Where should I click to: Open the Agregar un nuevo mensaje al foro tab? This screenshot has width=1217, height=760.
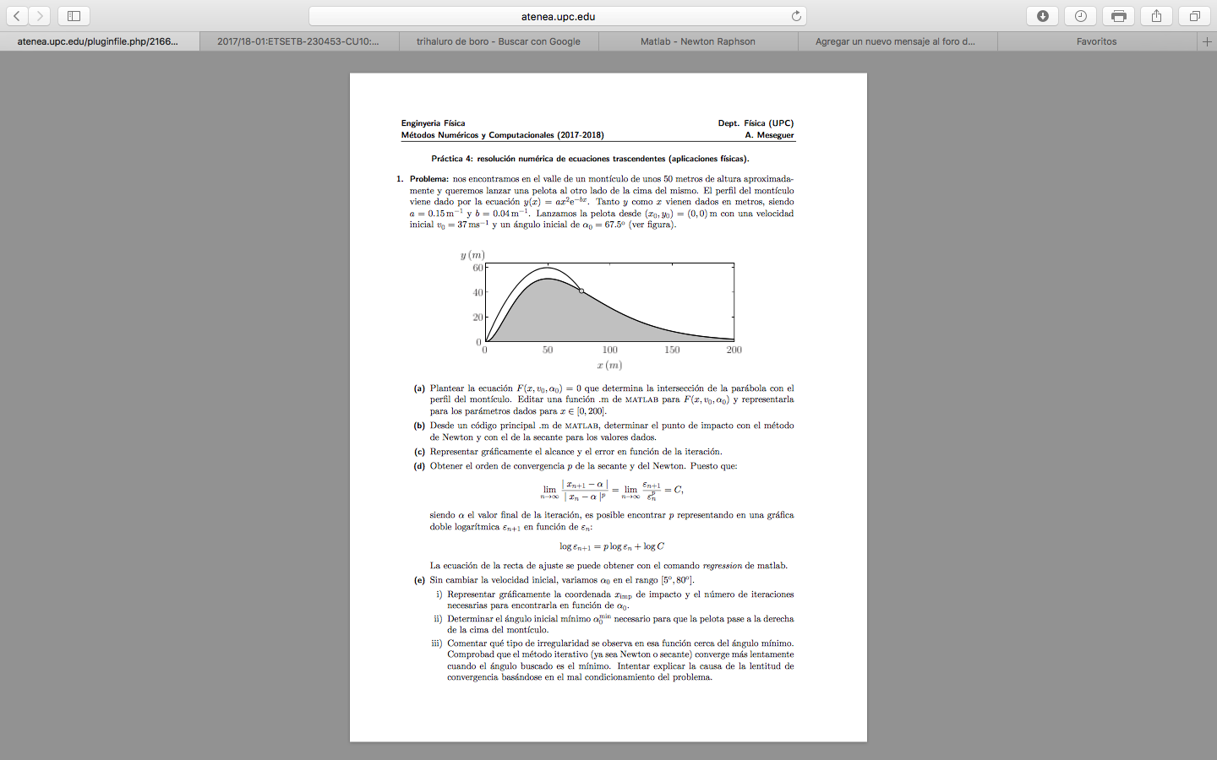[898, 41]
